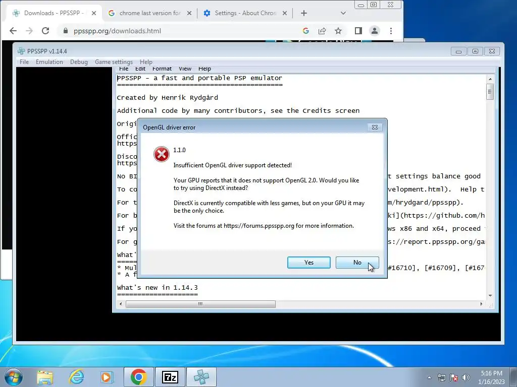Maximize the Chrome window
The height and width of the screenshot is (387, 517).
tap(374, 5)
